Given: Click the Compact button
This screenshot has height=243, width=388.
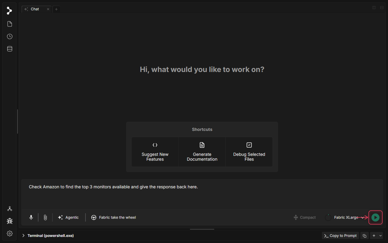Looking at the screenshot, I should 305,217.
